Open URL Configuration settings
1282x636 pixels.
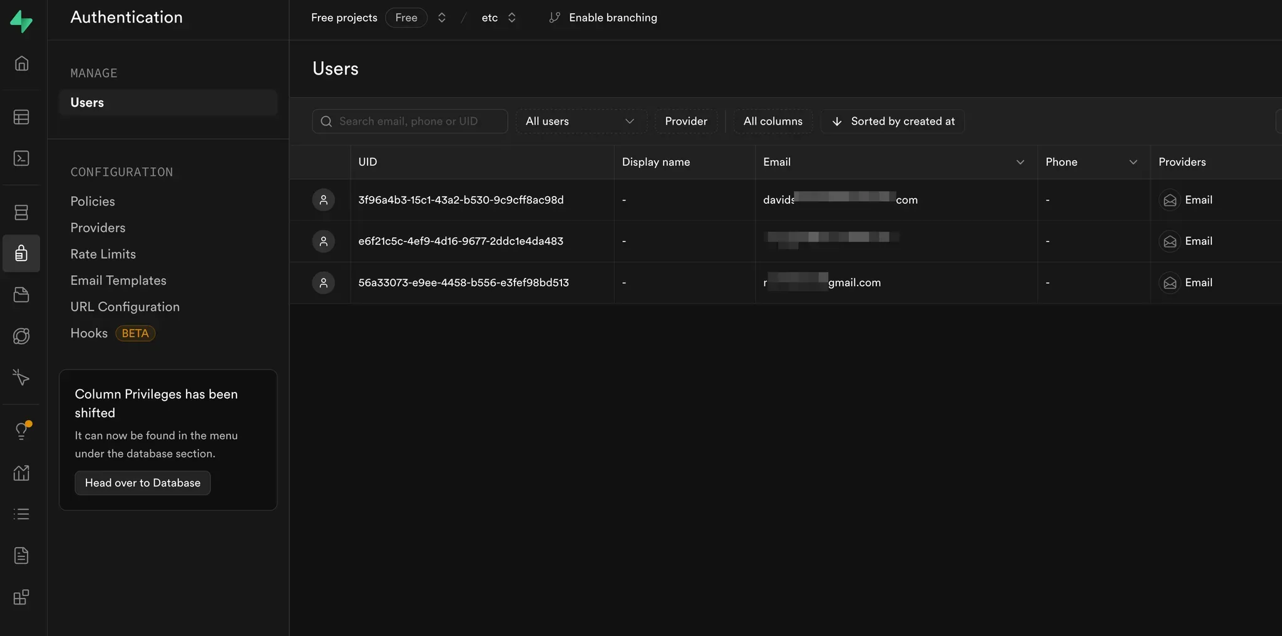[x=125, y=307]
